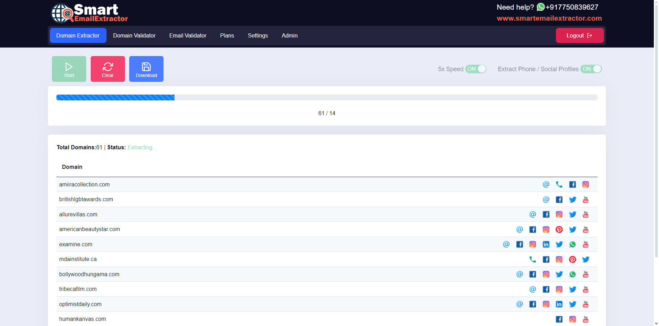Switch to Email Validator tab
The height and width of the screenshot is (326, 659).
pyautogui.click(x=188, y=35)
